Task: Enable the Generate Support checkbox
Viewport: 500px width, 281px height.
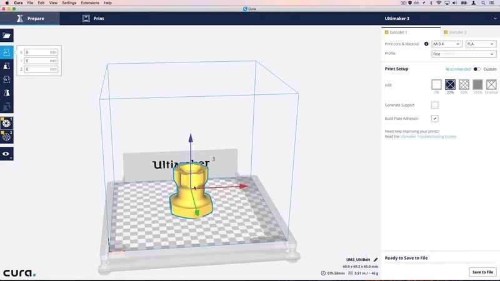Action: [x=435, y=105]
